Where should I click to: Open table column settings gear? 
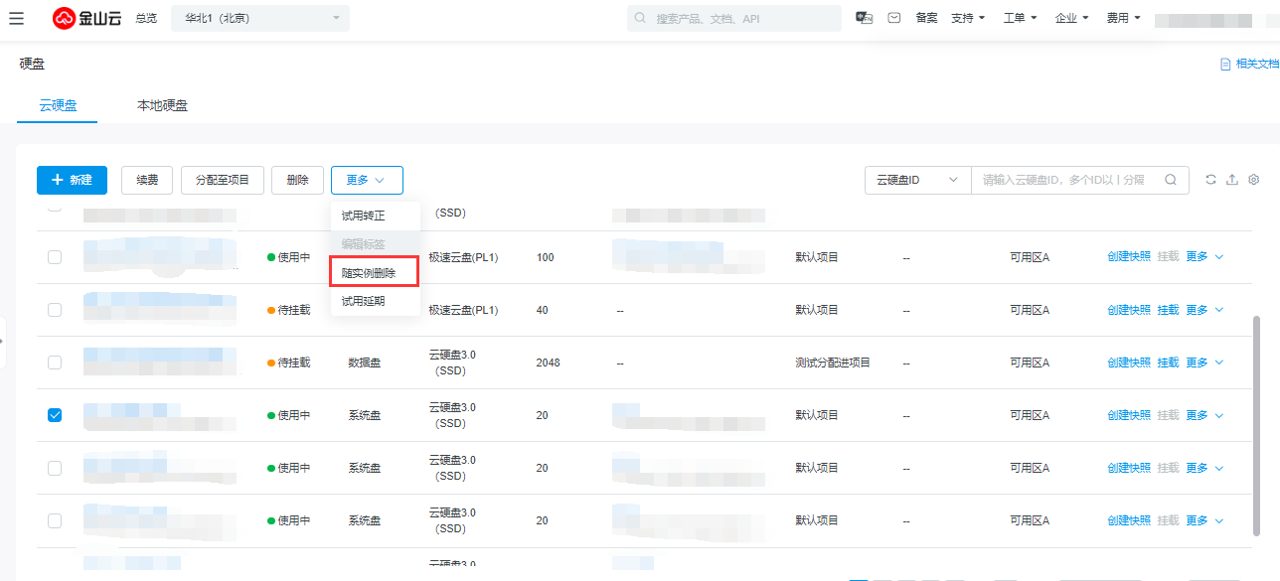coord(1254,180)
